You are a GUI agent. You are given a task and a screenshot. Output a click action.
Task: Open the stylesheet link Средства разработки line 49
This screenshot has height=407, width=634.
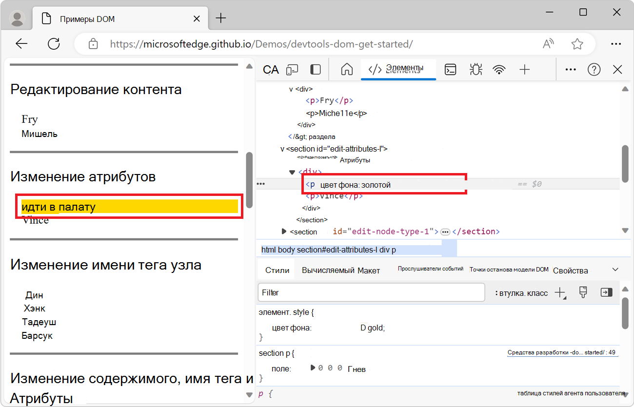coord(562,351)
